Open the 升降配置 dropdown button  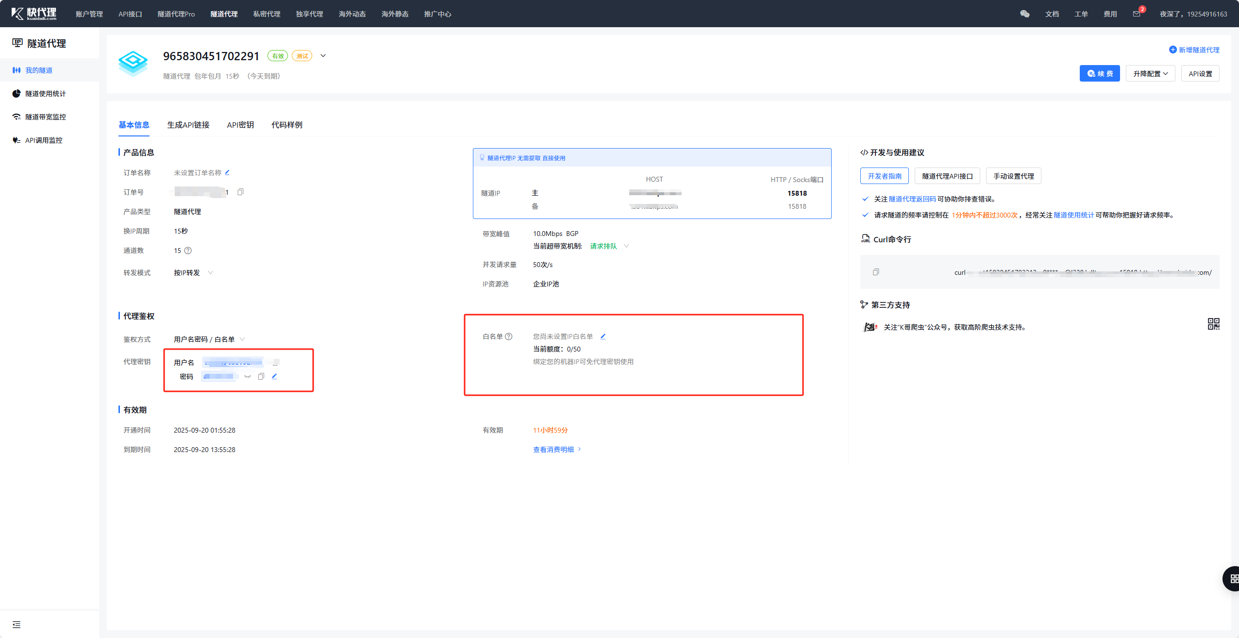1150,73
